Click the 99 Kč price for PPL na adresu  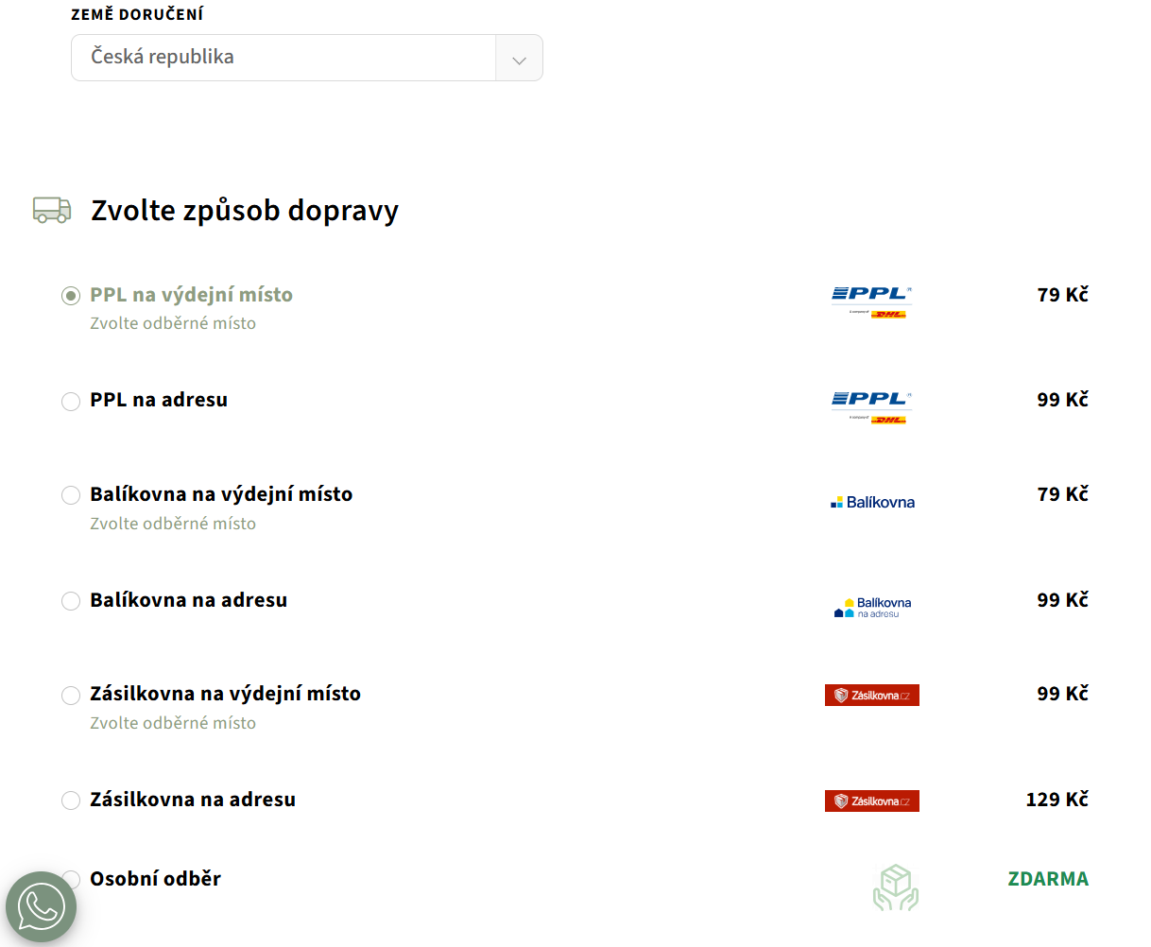(x=1062, y=400)
